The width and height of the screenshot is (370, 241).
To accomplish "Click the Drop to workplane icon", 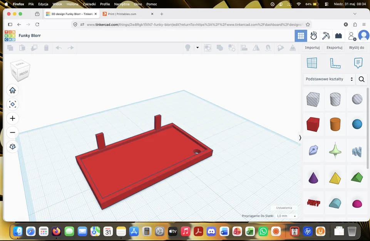I will point(293,48).
